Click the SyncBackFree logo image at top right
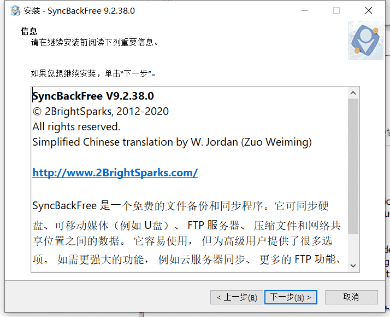Viewport: 390px width, 317px height. click(x=365, y=41)
